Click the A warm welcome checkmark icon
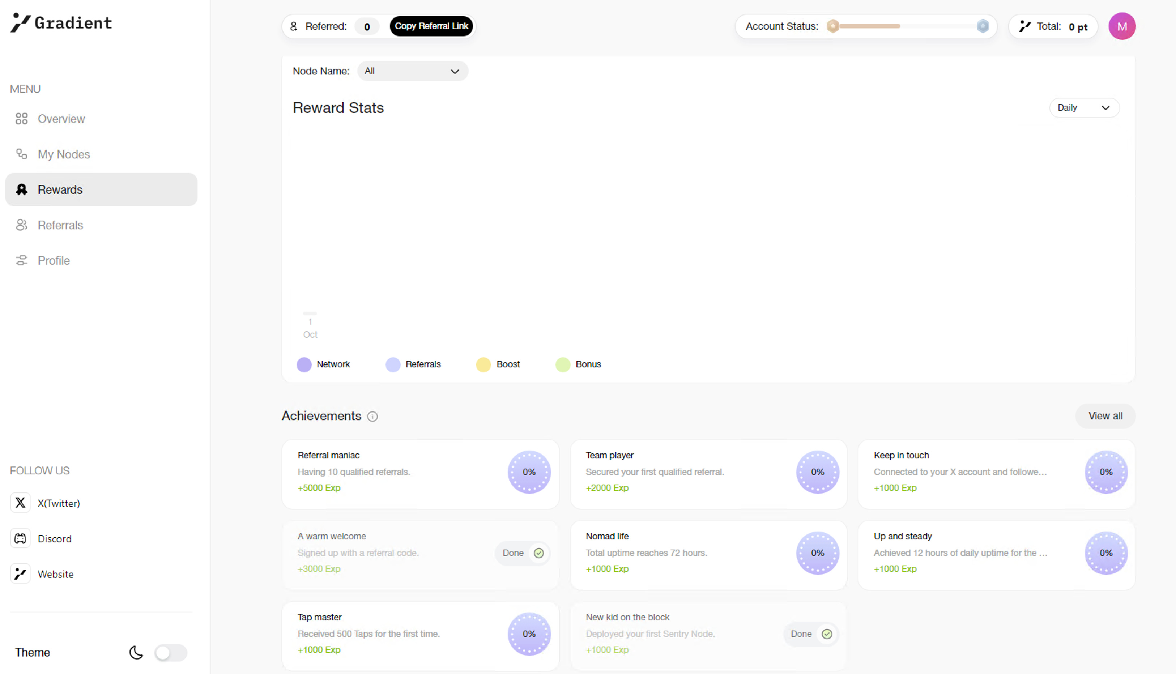Image resolution: width=1176 pixels, height=674 pixels. [539, 553]
